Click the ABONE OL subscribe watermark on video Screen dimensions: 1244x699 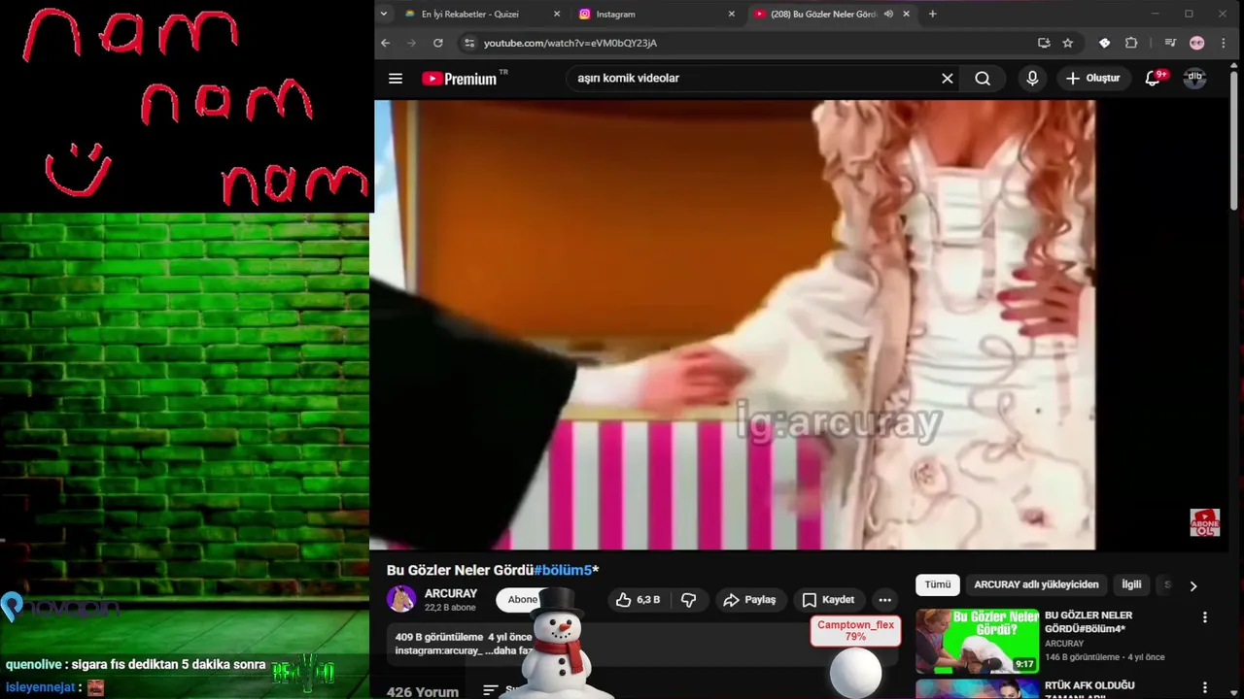[1205, 522]
